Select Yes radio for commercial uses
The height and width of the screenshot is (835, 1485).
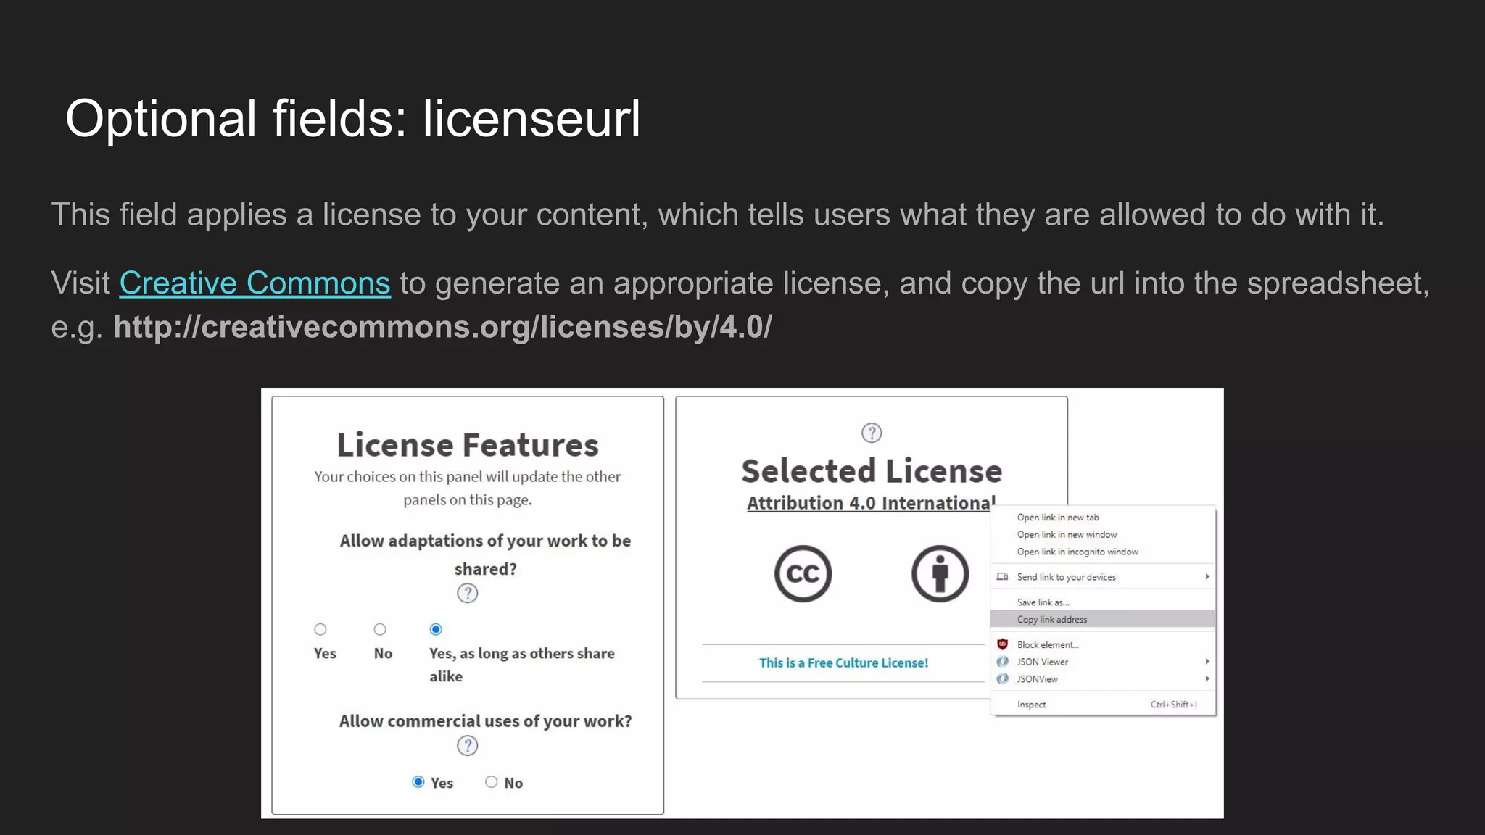point(418,782)
